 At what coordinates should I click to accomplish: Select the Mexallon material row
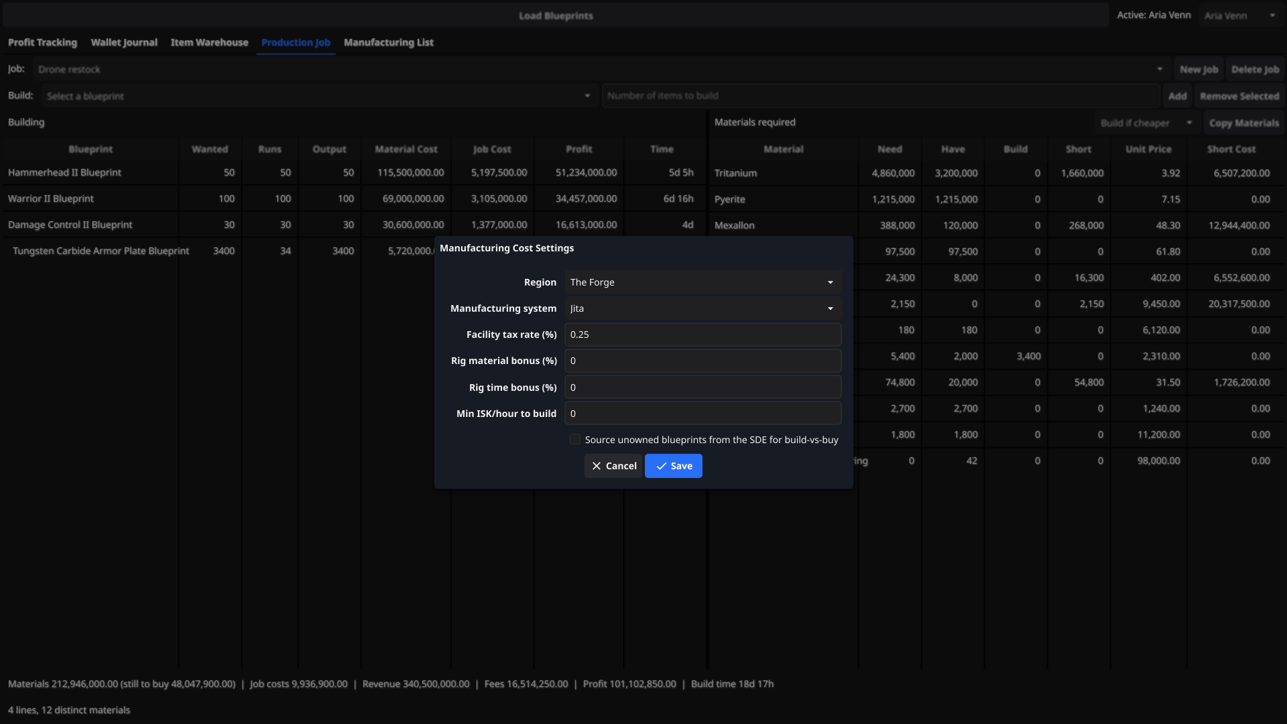(x=997, y=225)
